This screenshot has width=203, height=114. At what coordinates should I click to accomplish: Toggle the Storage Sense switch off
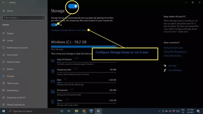pyautogui.click(x=54, y=25)
